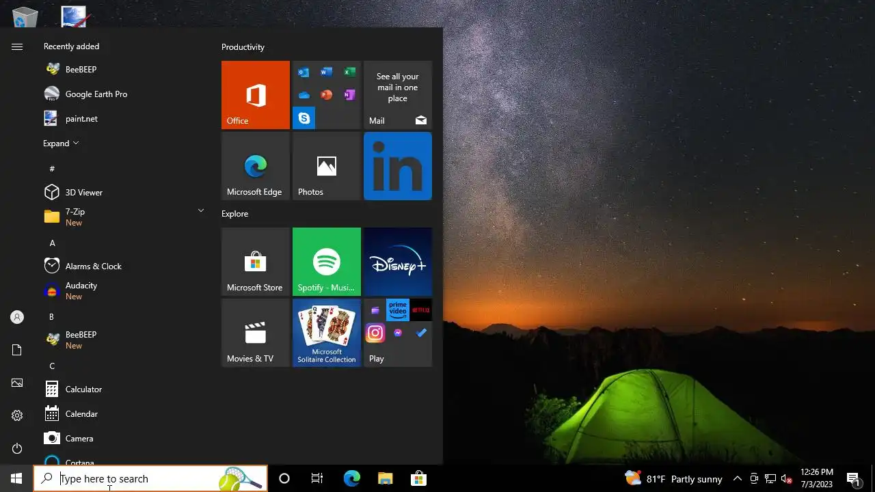
Task: Open the network tray icon
Action: pos(770,478)
